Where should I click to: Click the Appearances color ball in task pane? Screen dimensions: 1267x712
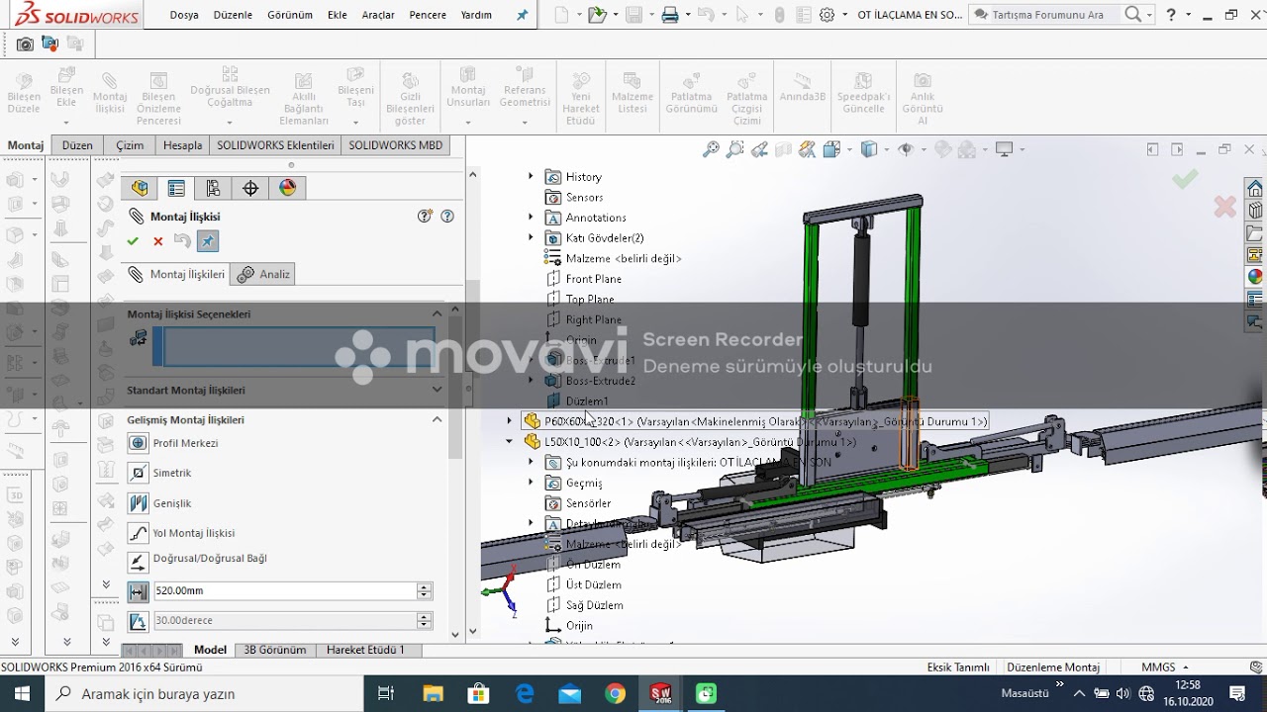point(1255,277)
